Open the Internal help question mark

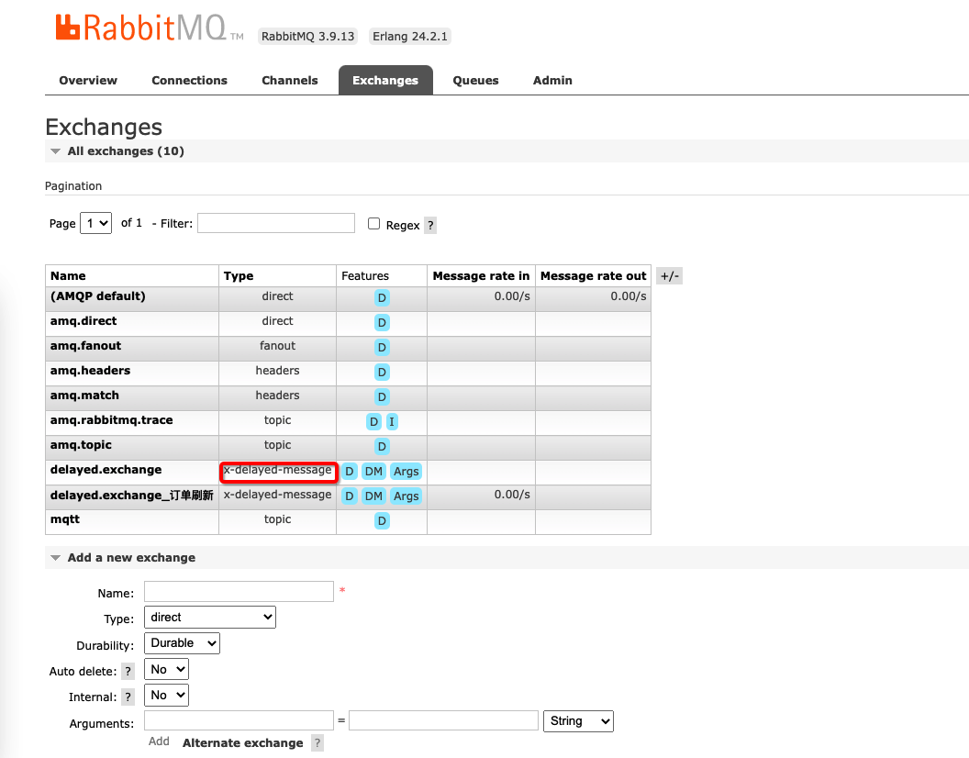point(128,697)
